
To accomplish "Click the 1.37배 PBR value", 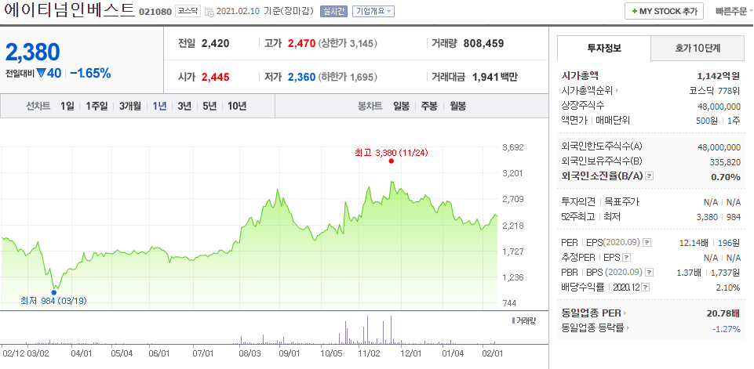I will click(689, 273).
